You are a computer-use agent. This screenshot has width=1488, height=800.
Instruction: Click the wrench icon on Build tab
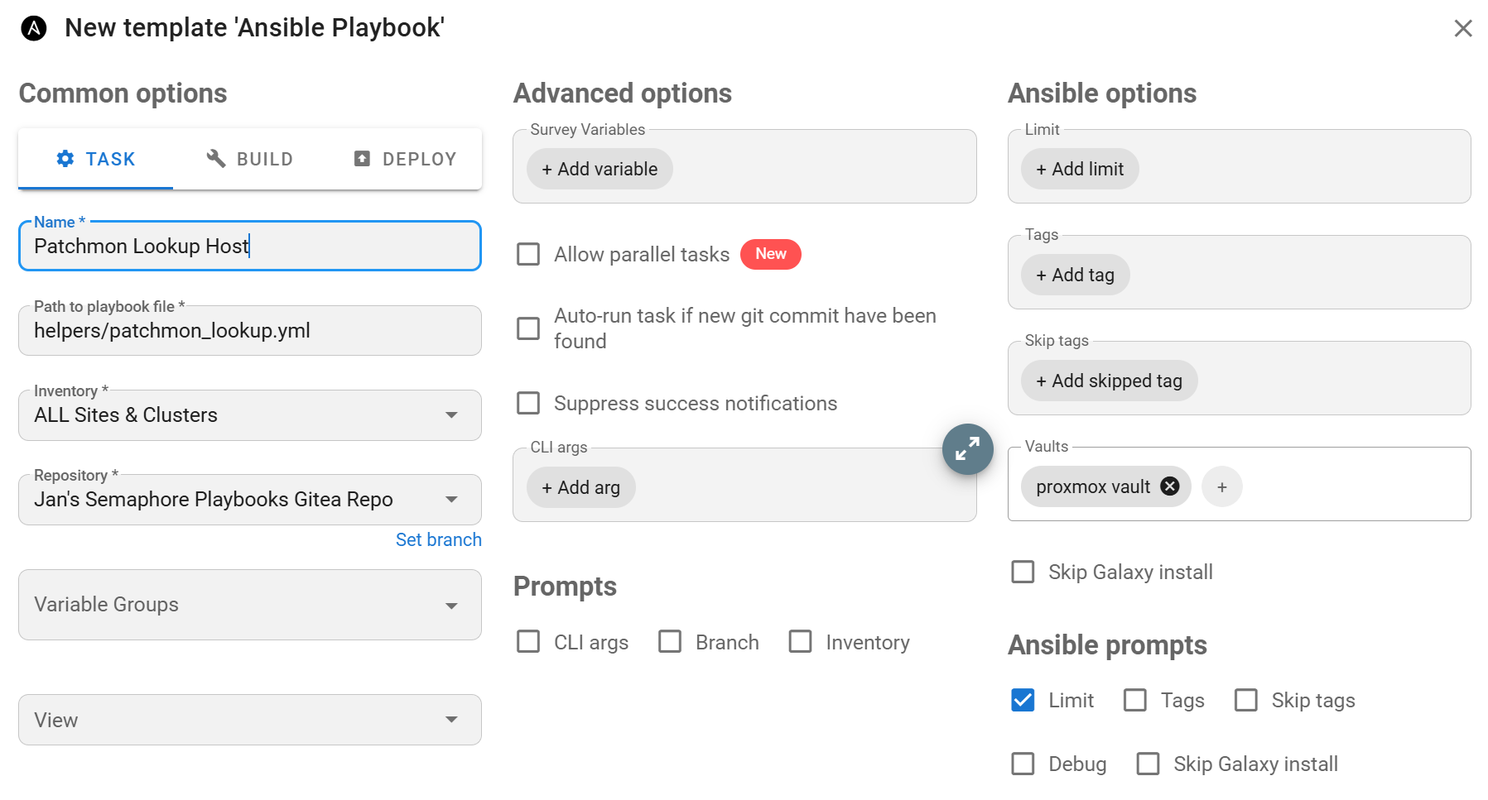(x=216, y=159)
